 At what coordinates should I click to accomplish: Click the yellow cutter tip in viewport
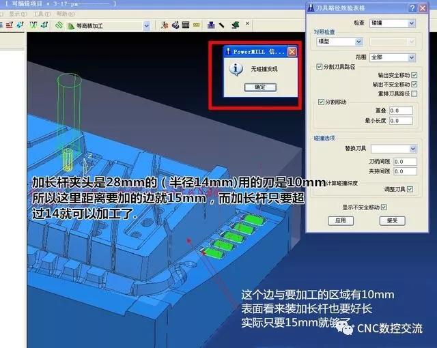pos(68,160)
